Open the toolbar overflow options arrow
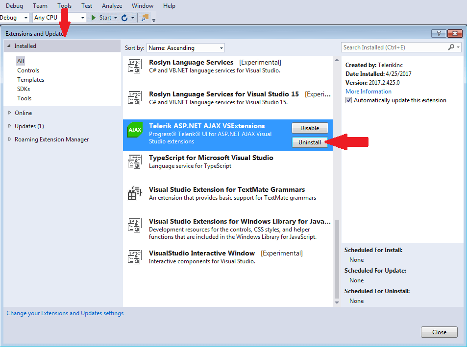This screenshot has height=347, width=467. coord(154,21)
